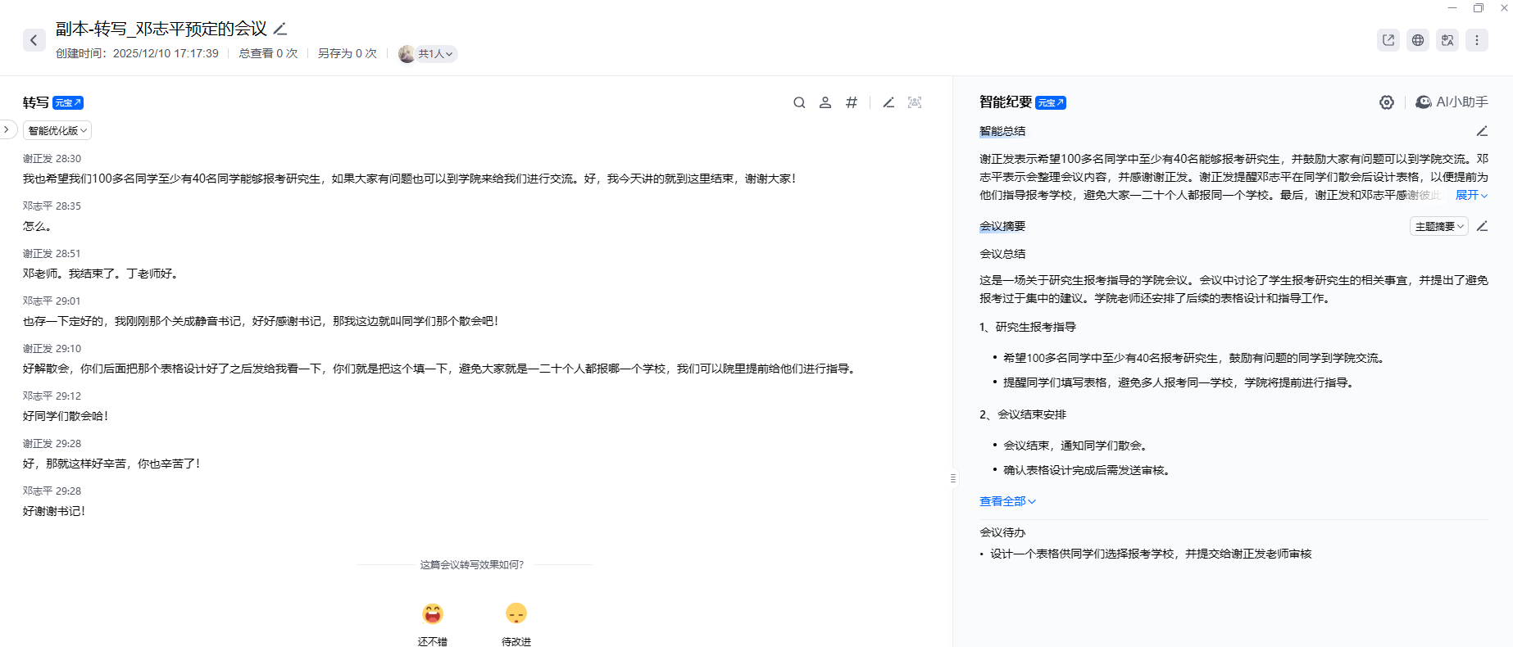Screen dimensions: 1513x647
Task: Expand the smart summary with 展开
Action: tap(1471, 195)
